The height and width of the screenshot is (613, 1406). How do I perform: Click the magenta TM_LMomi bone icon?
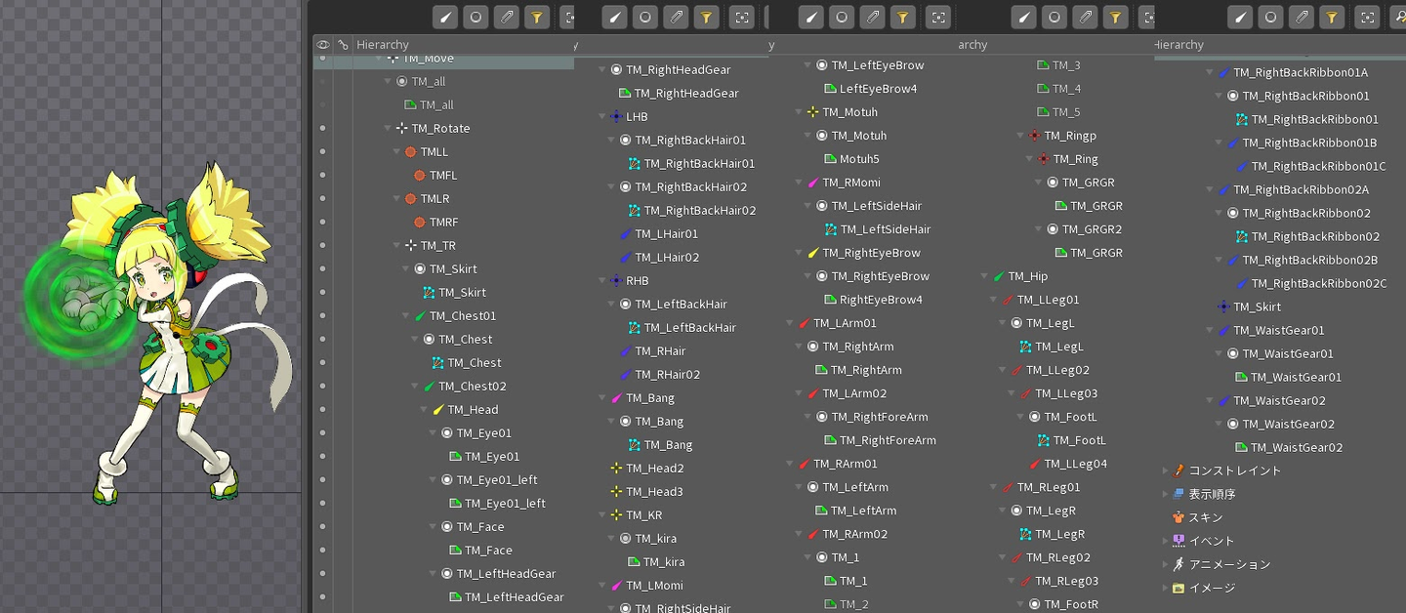(x=616, y=586)
